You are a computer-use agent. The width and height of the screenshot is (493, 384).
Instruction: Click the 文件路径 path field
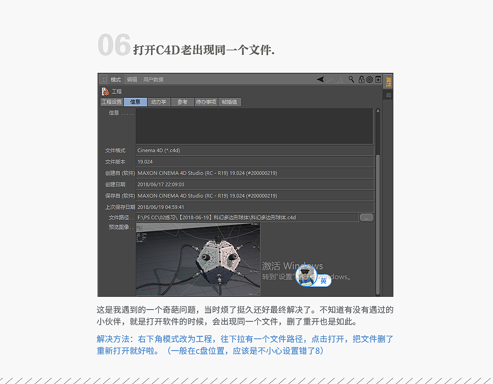[x=247, y=217]
